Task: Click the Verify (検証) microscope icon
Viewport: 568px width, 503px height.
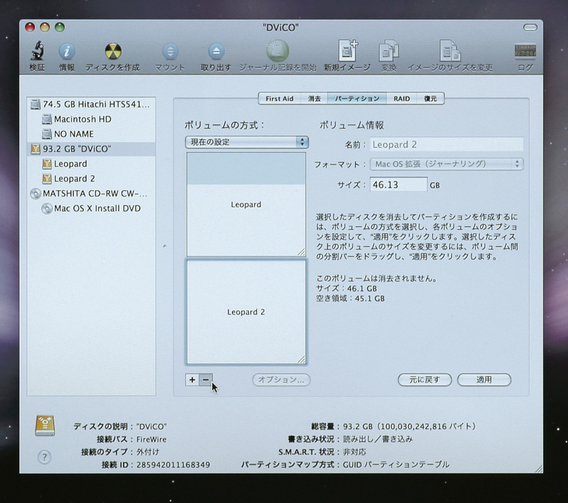Action: click(37, 51)
